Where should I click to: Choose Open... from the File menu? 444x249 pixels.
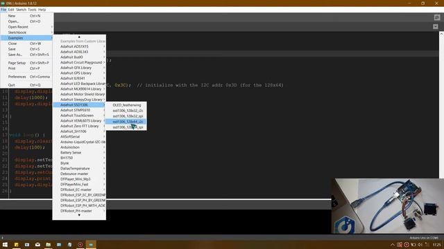(26, 21)
